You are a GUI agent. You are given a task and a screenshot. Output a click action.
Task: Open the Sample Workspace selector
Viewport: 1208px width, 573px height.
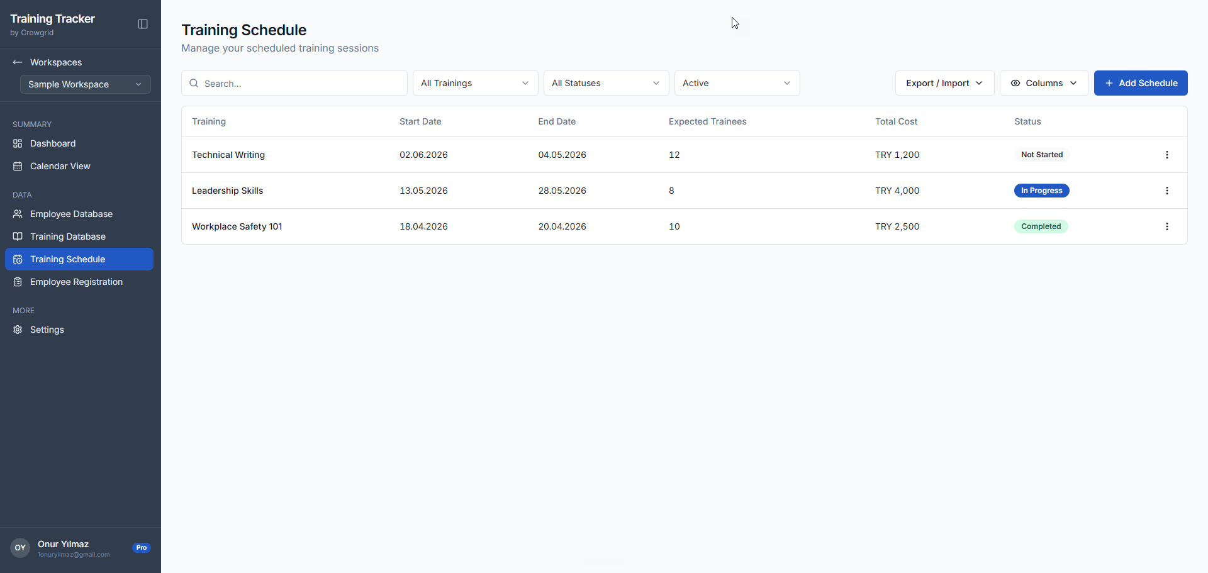(x=86, y=84)
